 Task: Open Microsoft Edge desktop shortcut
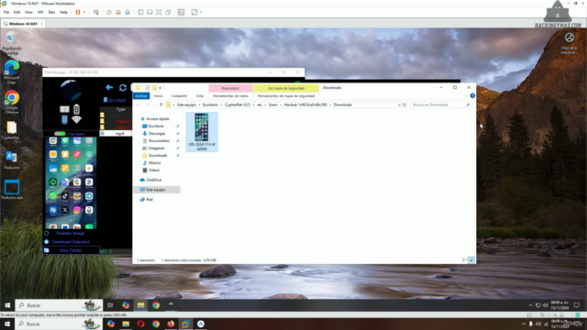(12, 72)
